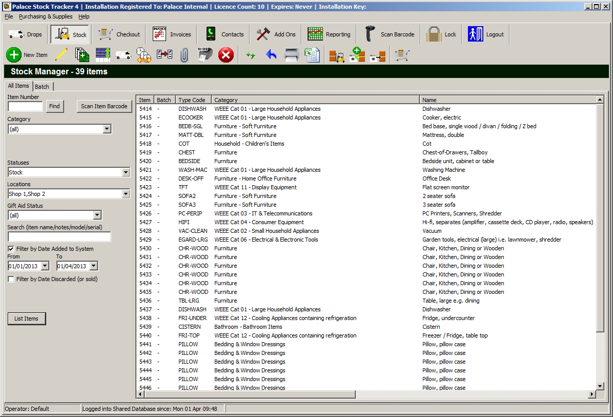Click the vertical scrollbar up arrow
613x417 pixels.
[600, 100]
